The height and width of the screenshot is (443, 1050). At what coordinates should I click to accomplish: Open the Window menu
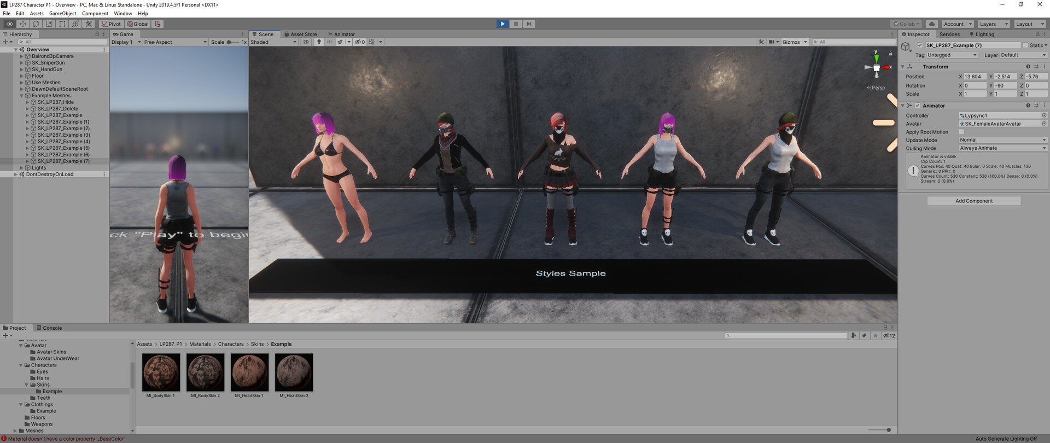pyautogui.click(x=122, y=13)
